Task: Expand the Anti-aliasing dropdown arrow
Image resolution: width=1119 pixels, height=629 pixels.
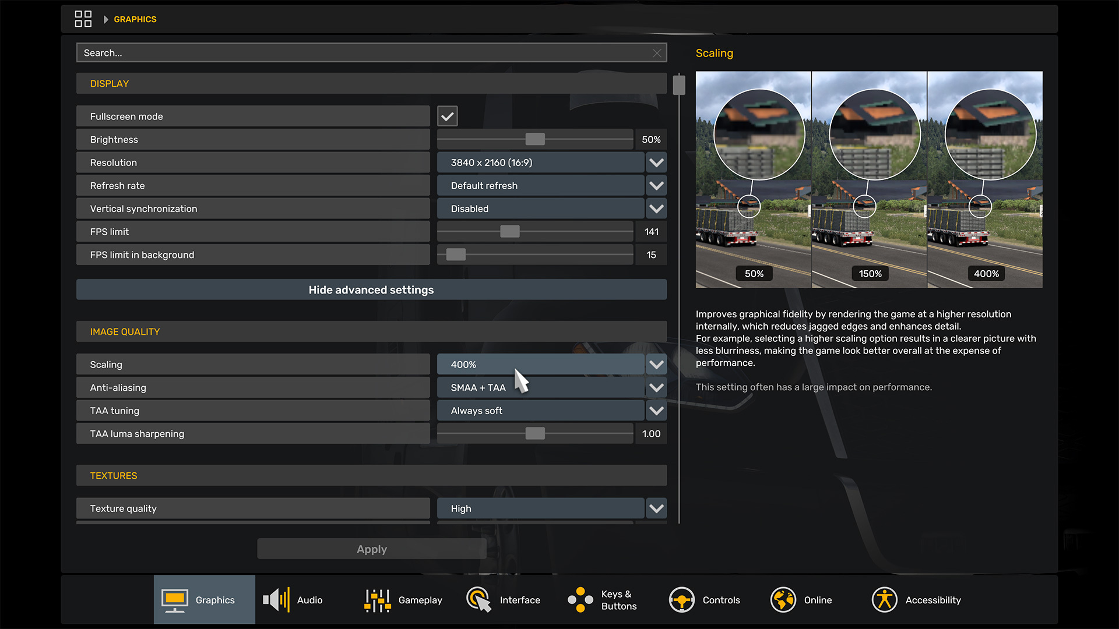Action: pos(656,388)
